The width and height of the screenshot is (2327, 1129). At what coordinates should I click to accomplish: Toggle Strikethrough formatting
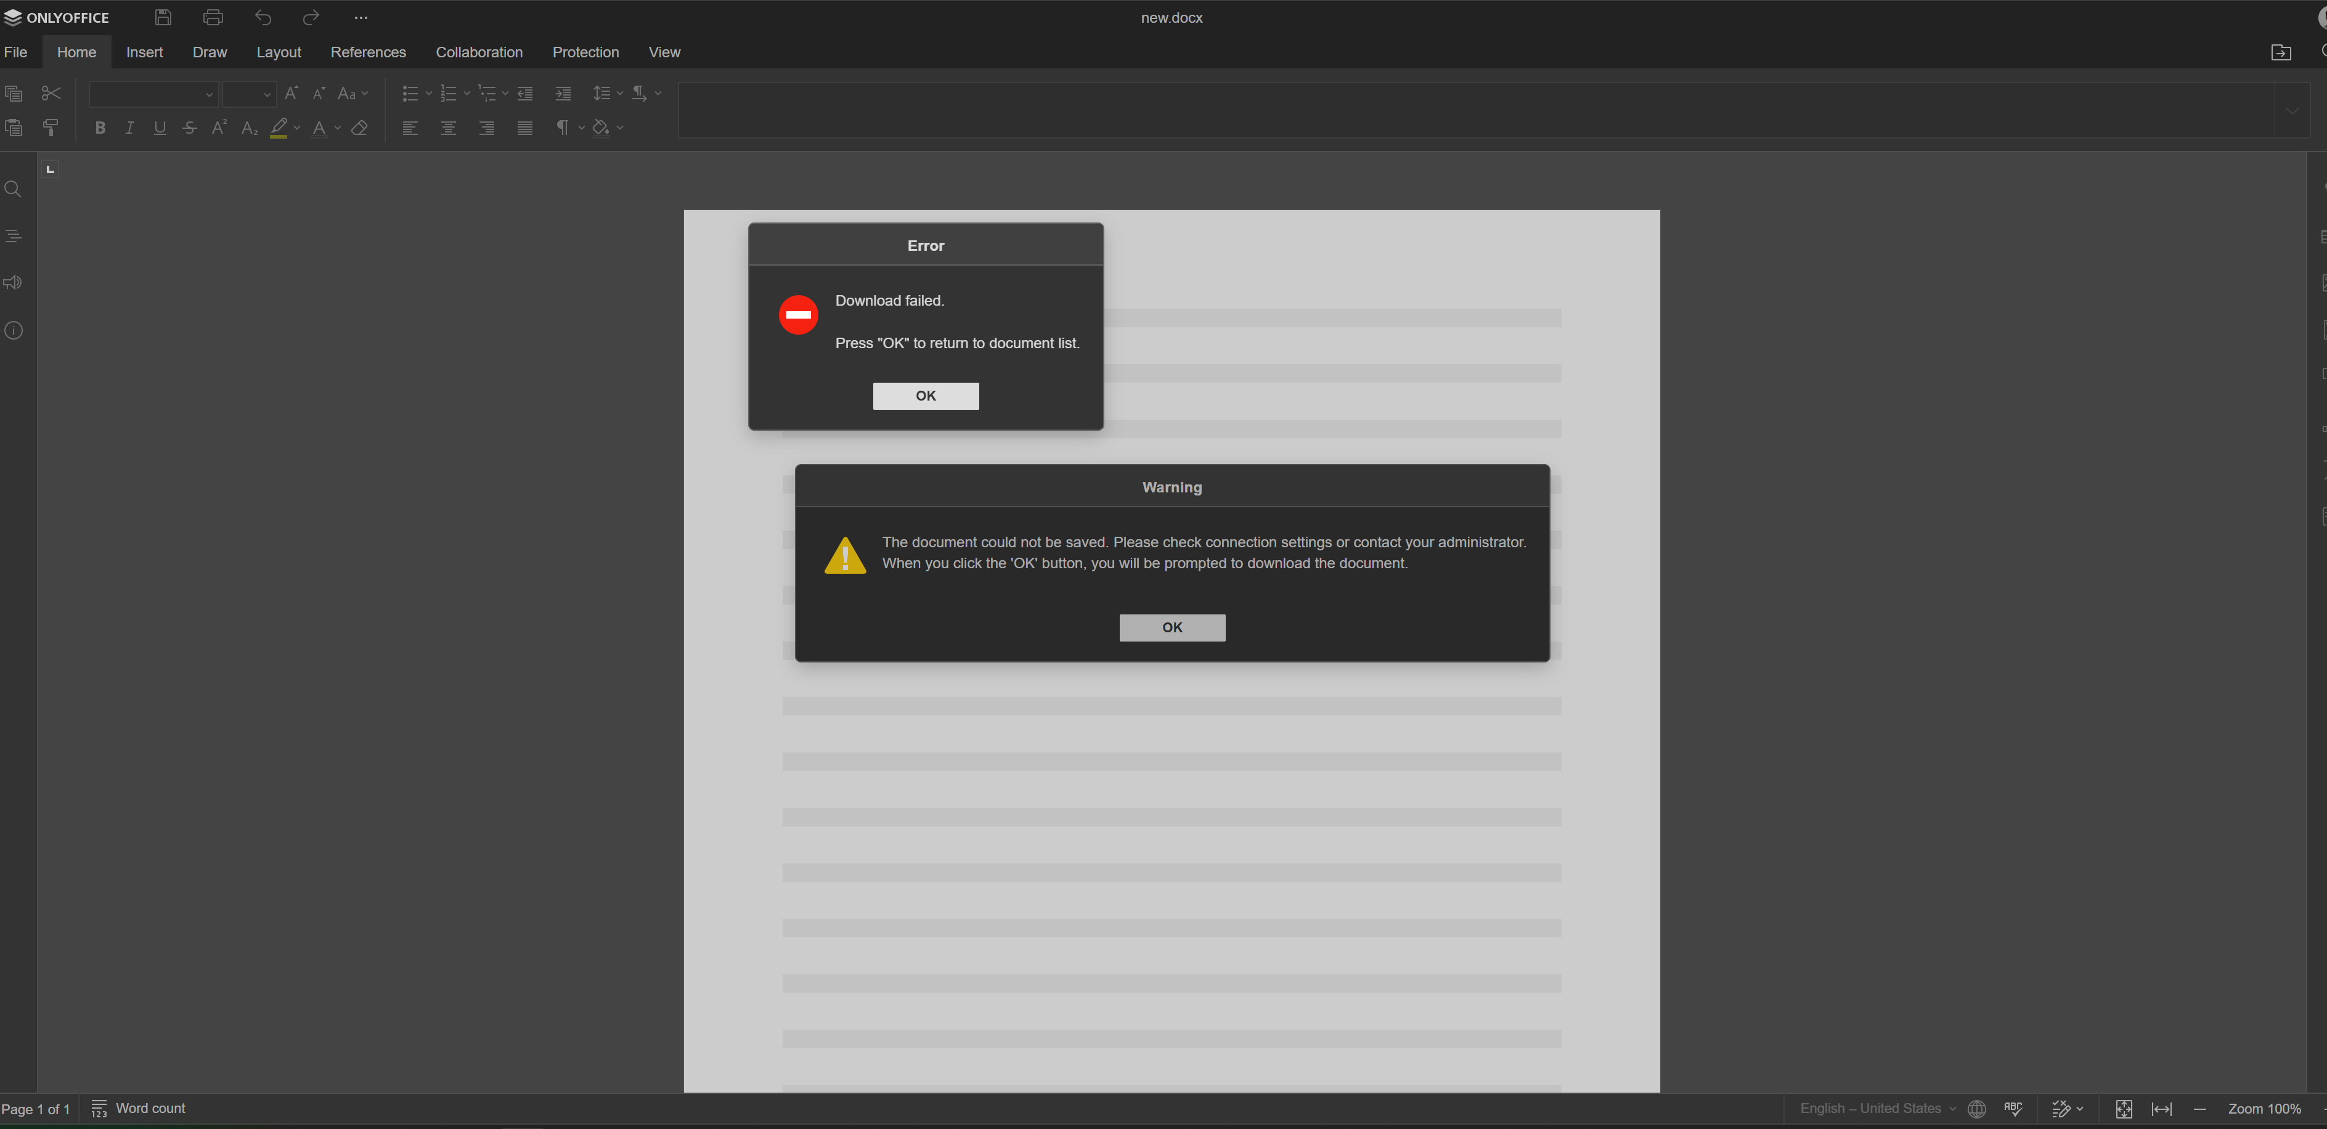190,128
